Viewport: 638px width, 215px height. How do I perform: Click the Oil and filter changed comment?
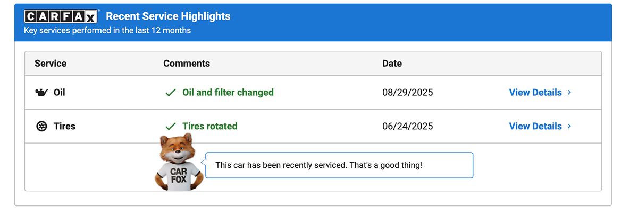click(228, 93)
